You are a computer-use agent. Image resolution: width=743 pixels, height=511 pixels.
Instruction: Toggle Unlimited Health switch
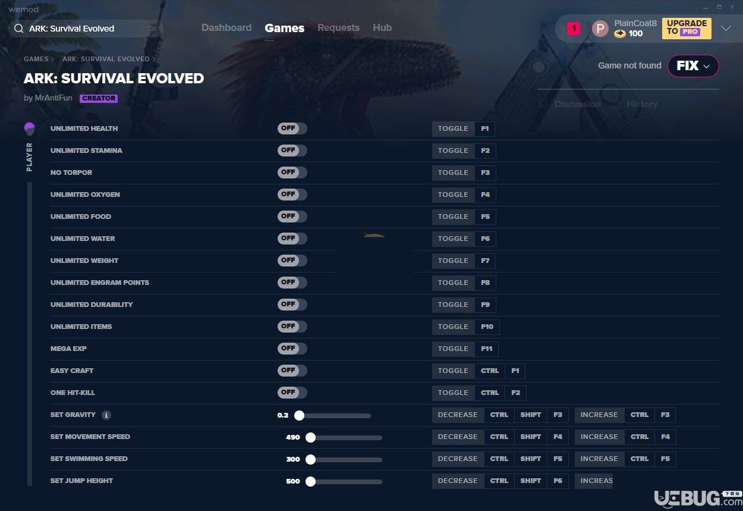pos(292,128)
